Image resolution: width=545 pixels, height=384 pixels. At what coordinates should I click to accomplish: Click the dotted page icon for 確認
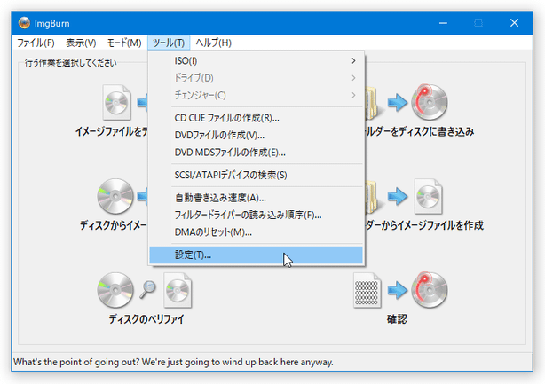(367, 290)
